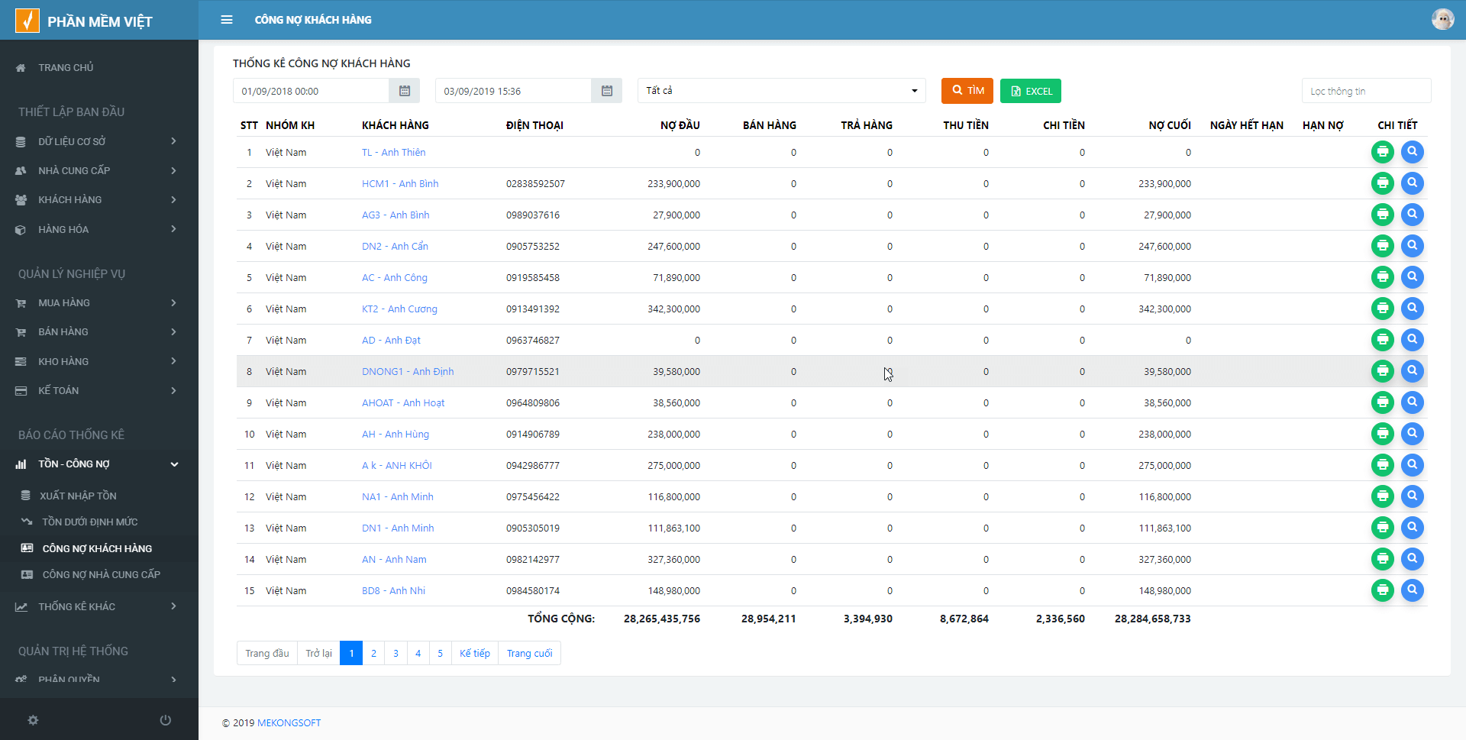Click the orange TÌM search button

click(967, 90)
